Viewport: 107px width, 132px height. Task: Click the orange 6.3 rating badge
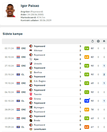tap(87, 127)
